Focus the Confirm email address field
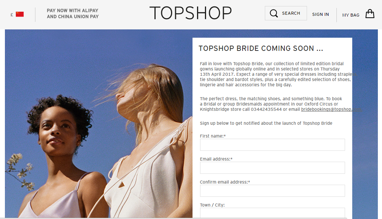This screenshot has width=382, height=219. [272, 191]
